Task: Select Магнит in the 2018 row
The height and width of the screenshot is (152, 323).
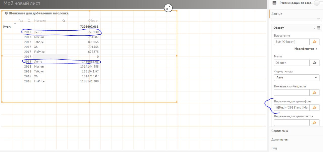Action: click(39, 67)
